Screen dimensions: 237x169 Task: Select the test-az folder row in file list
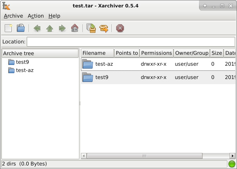point(104,64)
